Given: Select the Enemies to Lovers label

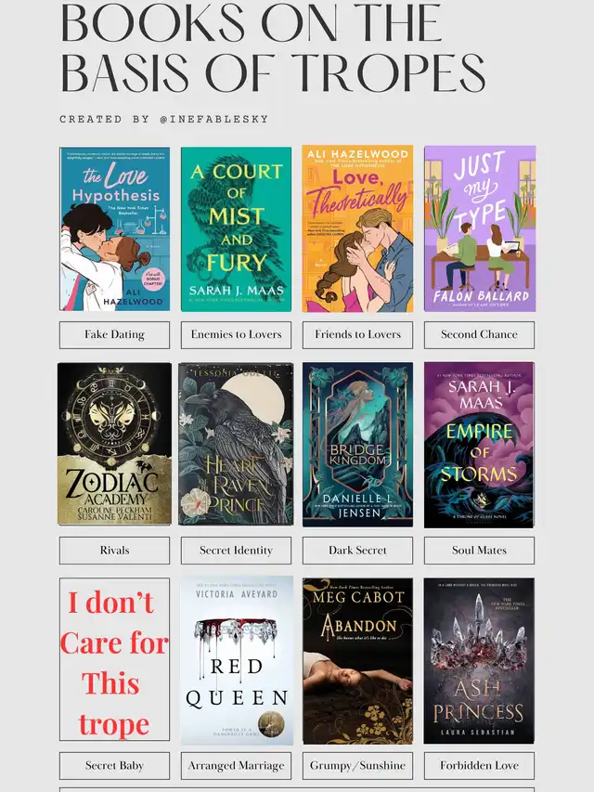Looking at the screenshot, I should pos(236,335).
